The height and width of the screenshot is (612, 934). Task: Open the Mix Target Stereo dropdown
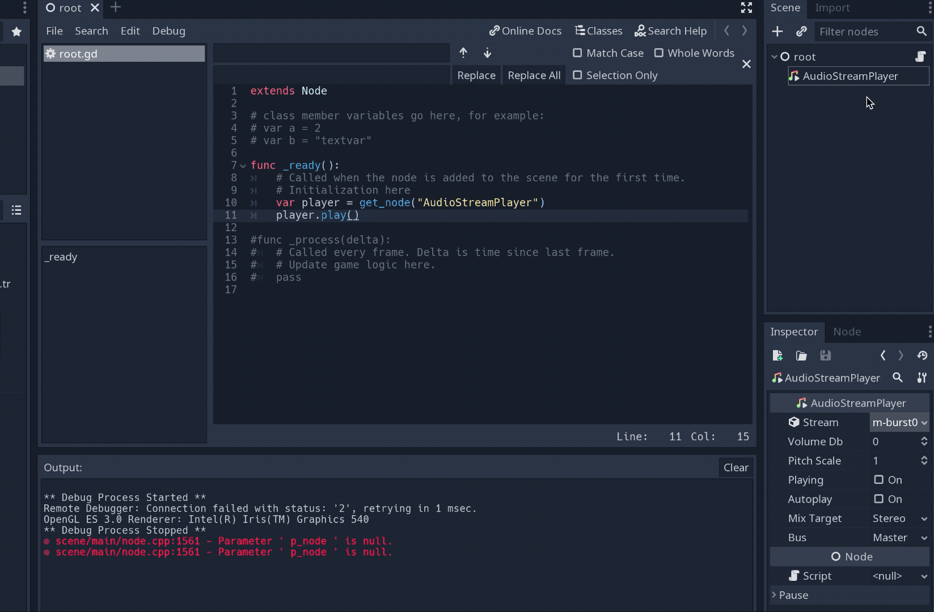pos(899,518)
